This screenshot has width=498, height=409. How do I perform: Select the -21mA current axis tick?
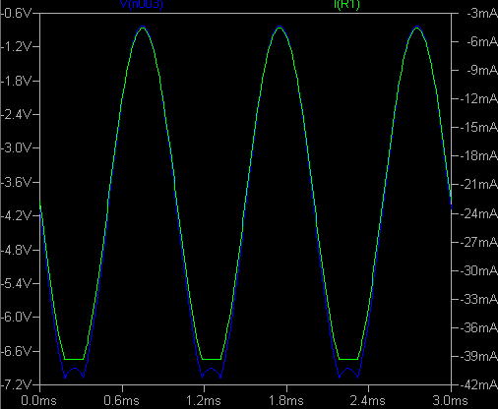pyautogui.click(x=479, y=185)
